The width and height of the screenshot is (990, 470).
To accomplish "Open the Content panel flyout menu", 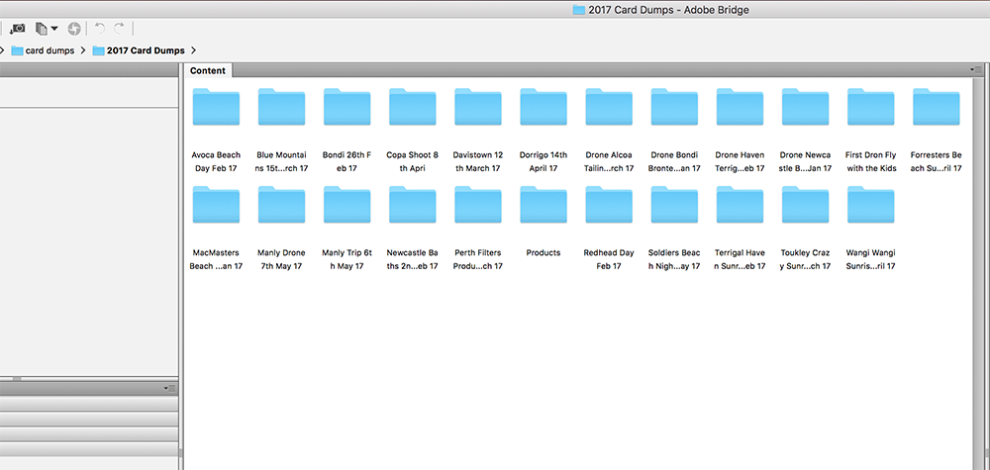I will (976, 70).
